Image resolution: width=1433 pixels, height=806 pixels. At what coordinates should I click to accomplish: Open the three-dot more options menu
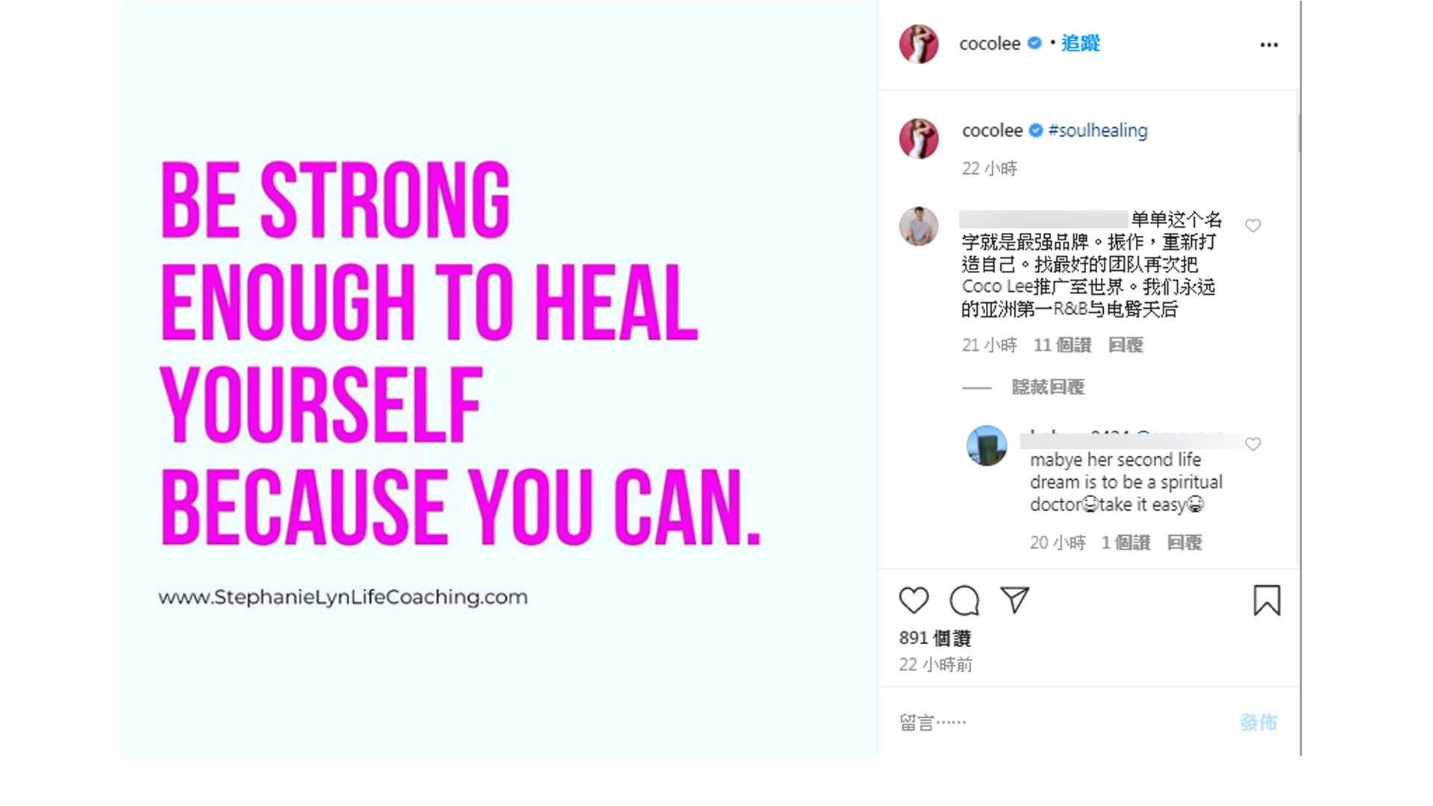tap(1269, 45)
